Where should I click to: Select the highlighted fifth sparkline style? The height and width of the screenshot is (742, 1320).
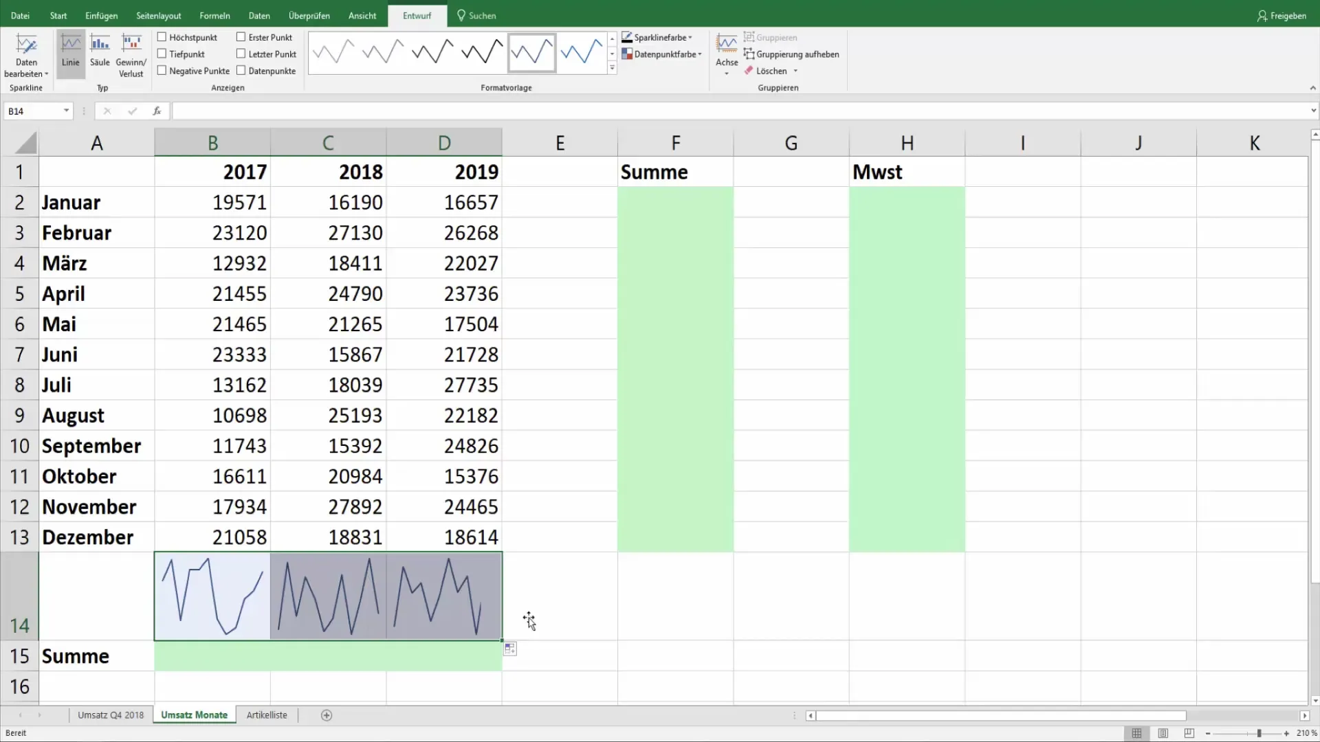[x=531, y=52]
